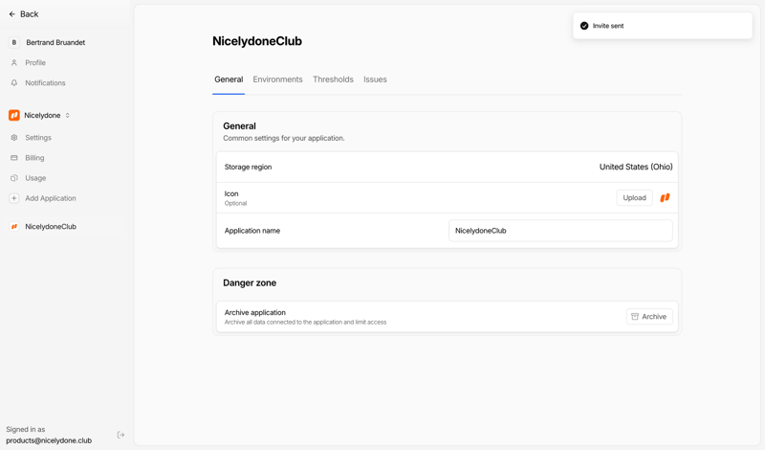Click the NicelydoneClub sidebar app icon

[x=14, y=227]
